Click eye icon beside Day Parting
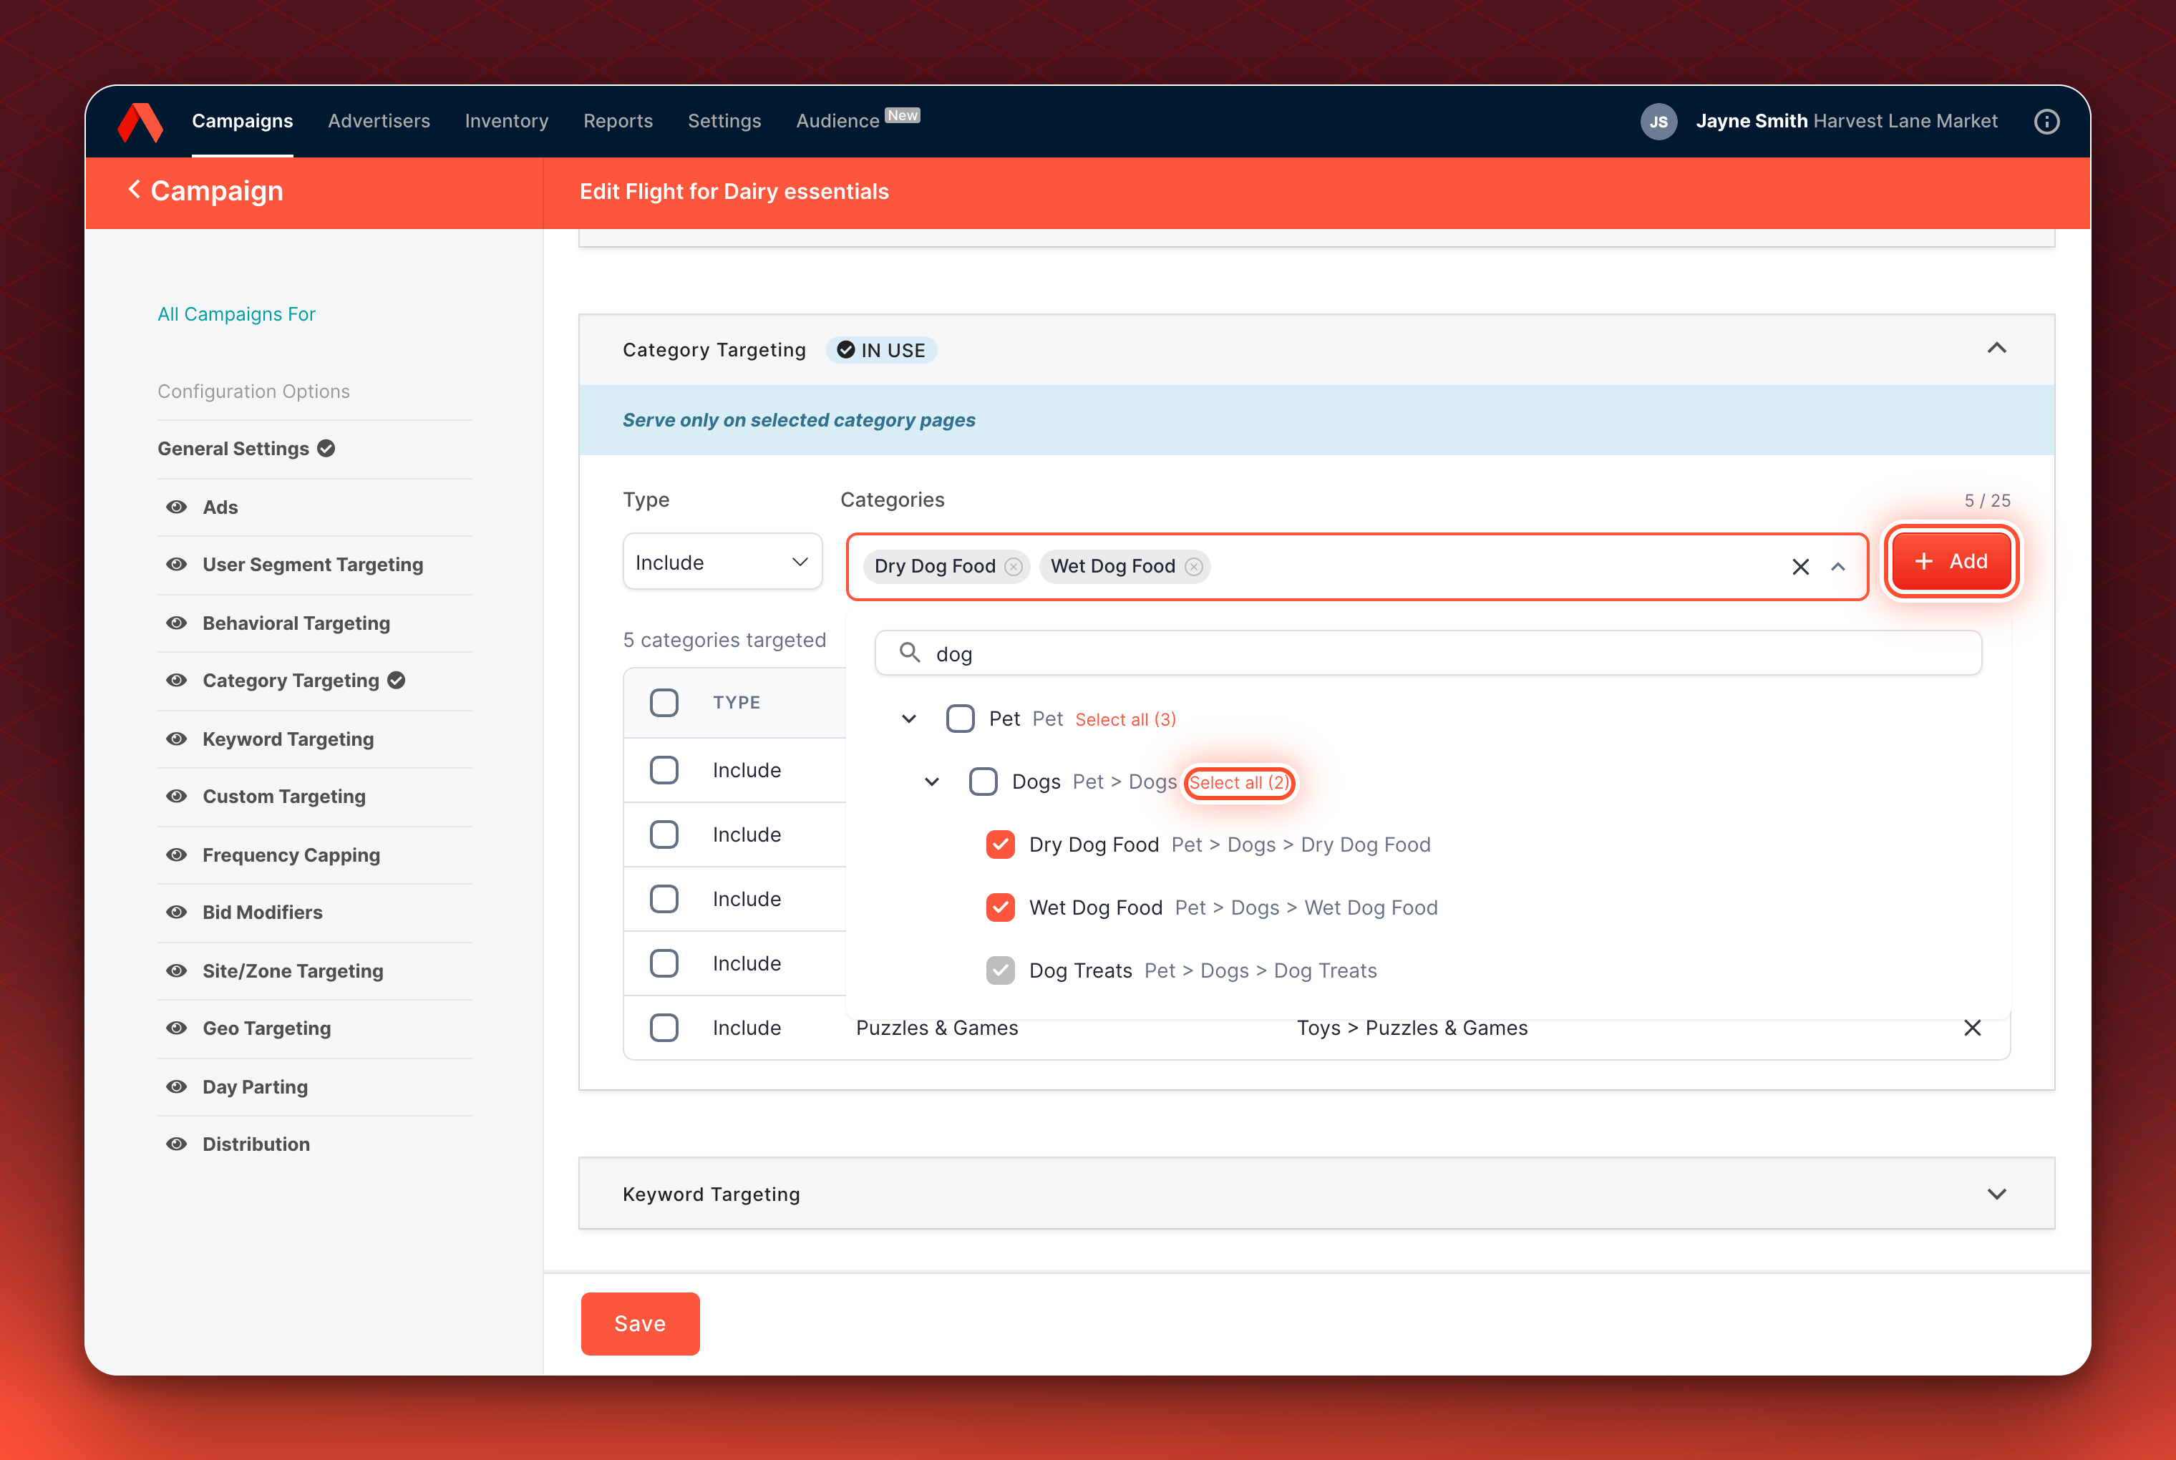 pos(176,1086)
